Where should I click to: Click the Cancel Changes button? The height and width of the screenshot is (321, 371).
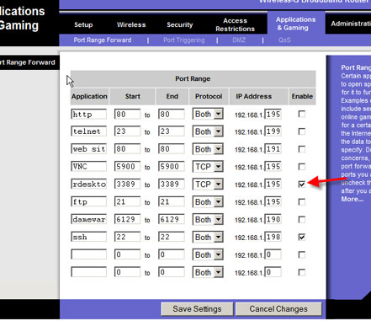point(278,309)
